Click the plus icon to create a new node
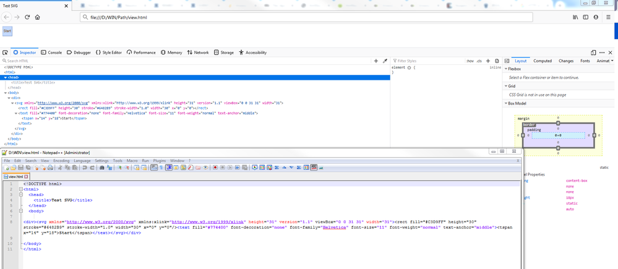 click(x=376, y=61)
